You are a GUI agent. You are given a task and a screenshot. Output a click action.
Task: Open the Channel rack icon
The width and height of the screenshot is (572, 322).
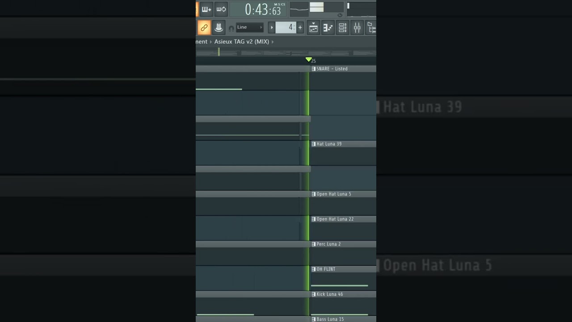(342, 28)
